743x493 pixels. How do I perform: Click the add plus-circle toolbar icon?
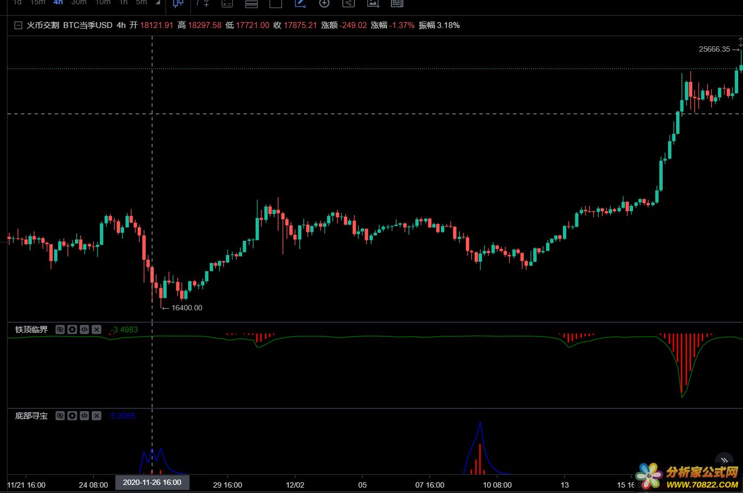click(324, 3)
